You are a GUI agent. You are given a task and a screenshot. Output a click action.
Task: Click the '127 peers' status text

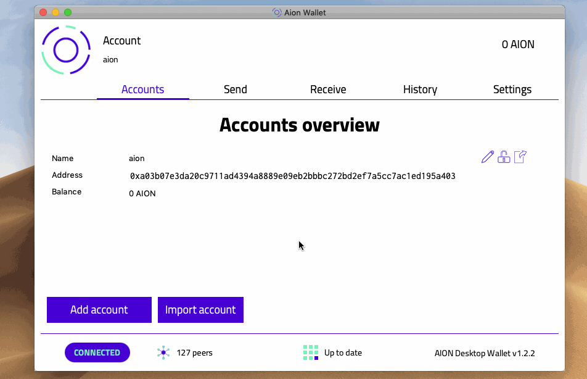[195, 352]
